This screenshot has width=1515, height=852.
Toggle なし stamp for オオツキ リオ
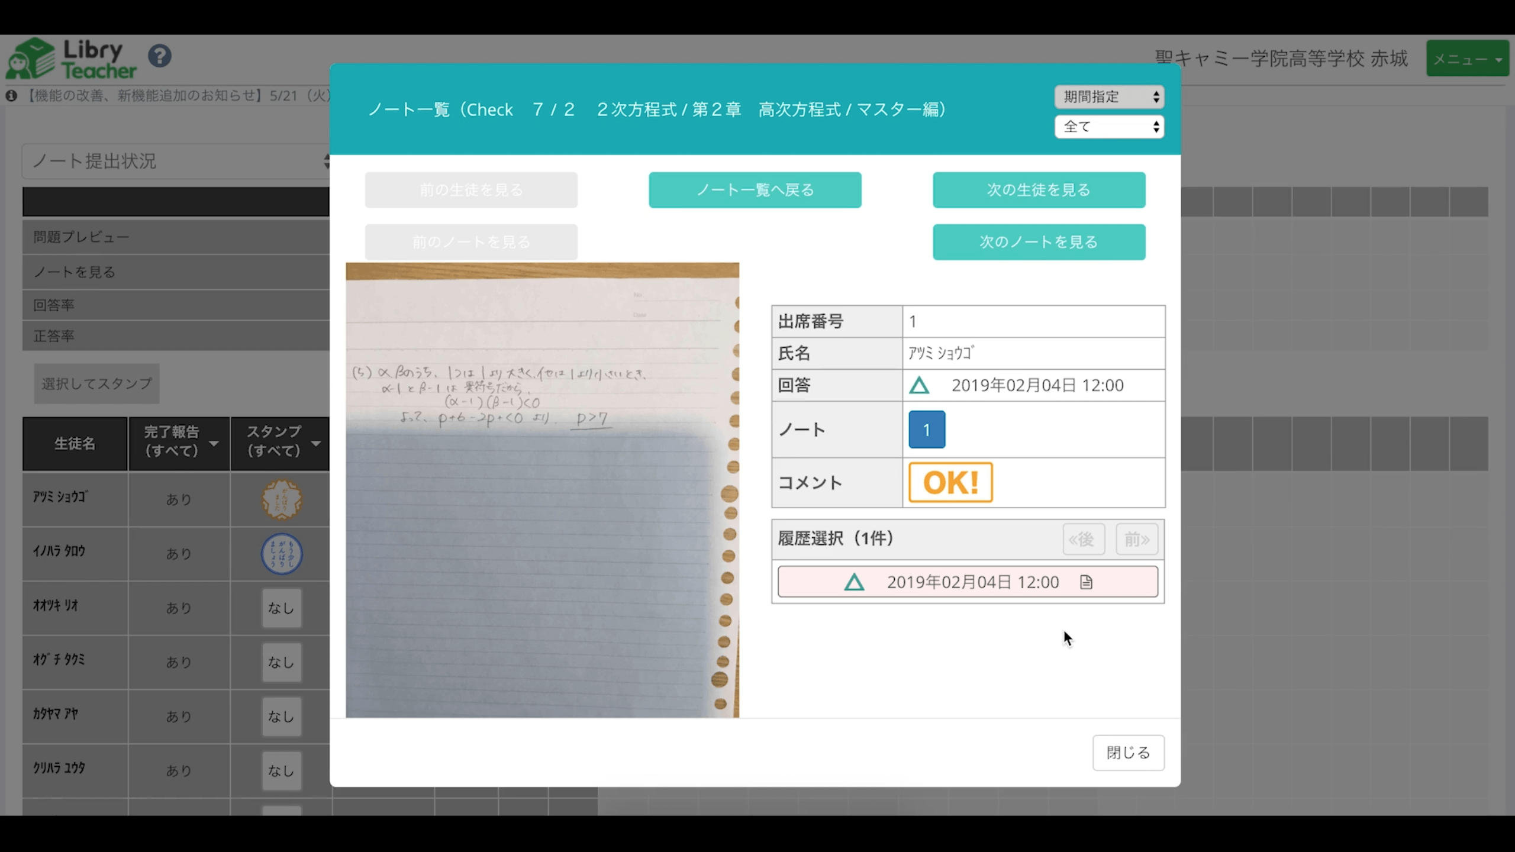coord(282,608)
